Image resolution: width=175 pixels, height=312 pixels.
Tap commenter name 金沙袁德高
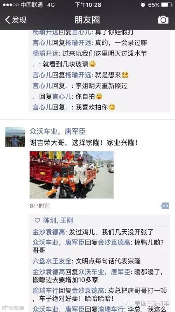49,232
